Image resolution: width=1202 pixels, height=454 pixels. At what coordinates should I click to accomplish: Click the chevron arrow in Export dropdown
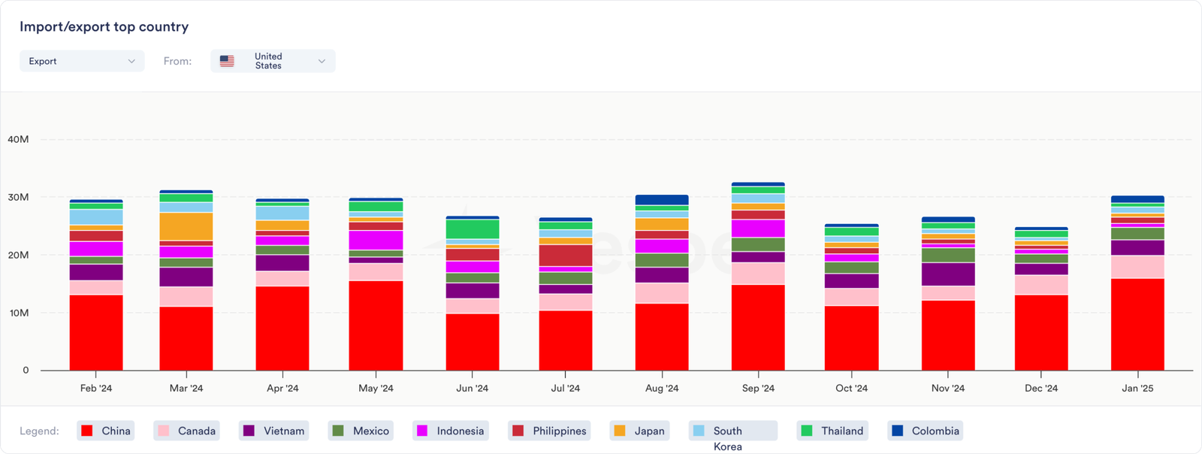pos(131,61)
